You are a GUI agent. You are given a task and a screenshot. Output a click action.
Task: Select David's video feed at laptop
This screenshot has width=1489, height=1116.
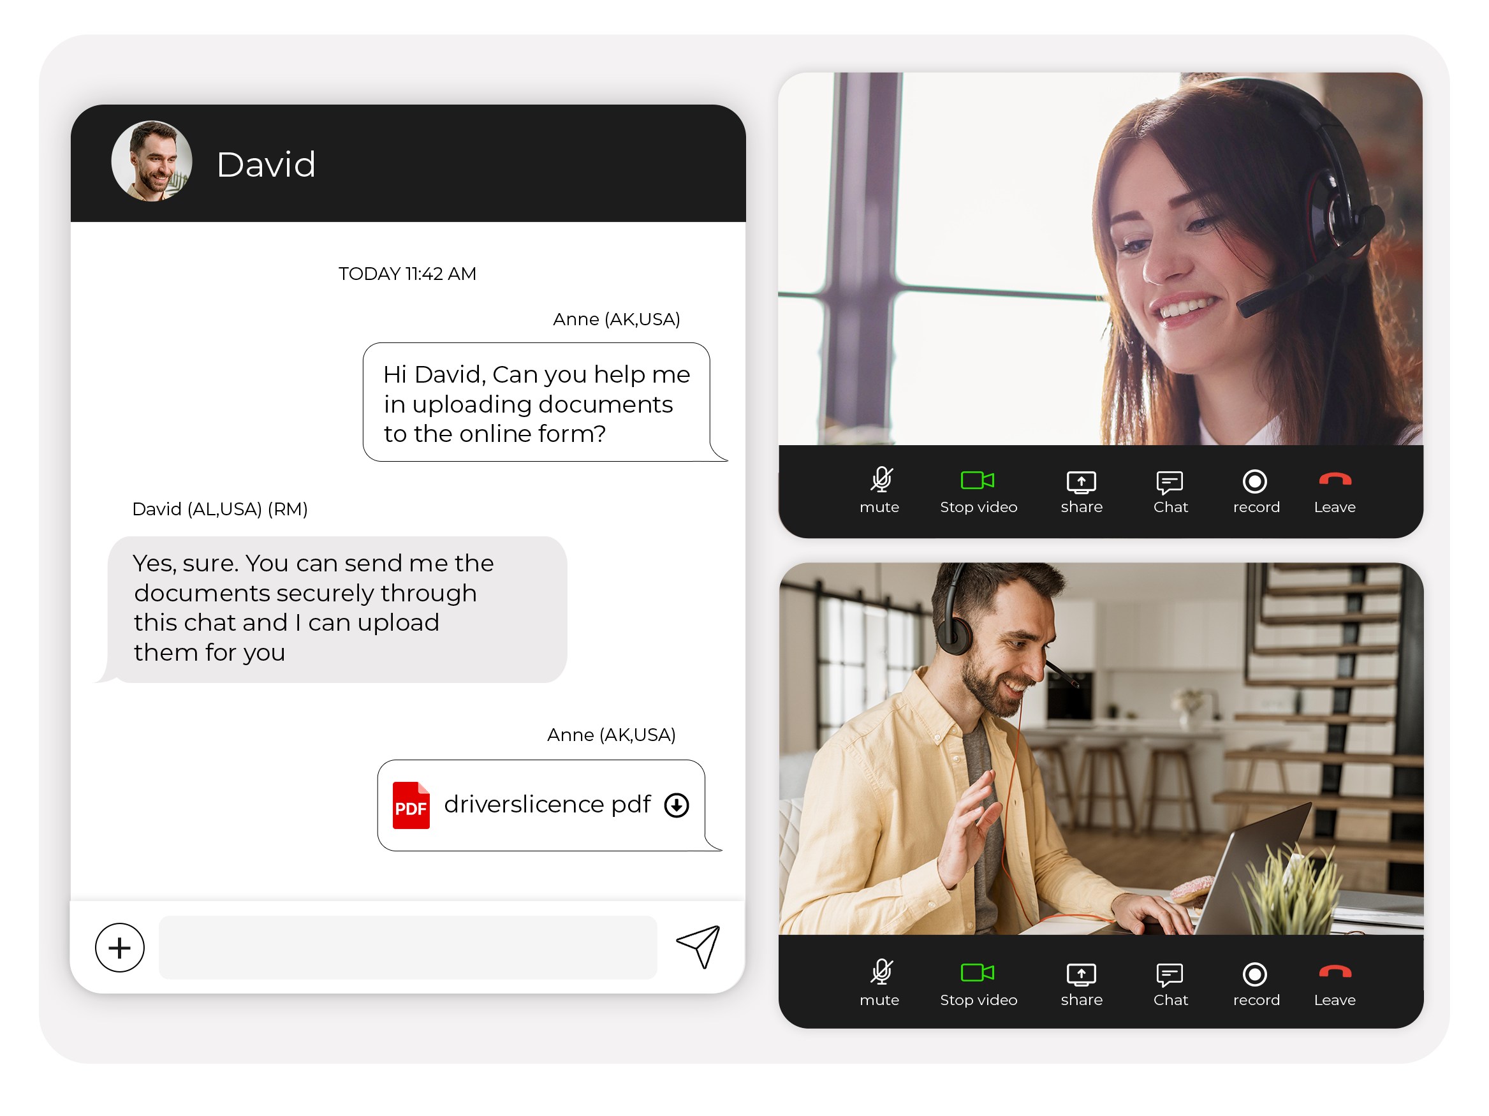pyautogui.click(x=1101, y=749)
